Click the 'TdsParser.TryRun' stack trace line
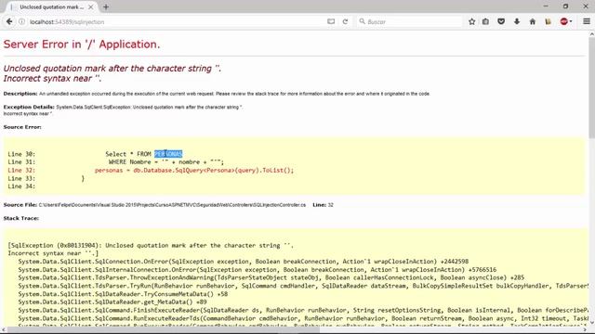This screenshot has width=595, height=334. pos(303,286)
